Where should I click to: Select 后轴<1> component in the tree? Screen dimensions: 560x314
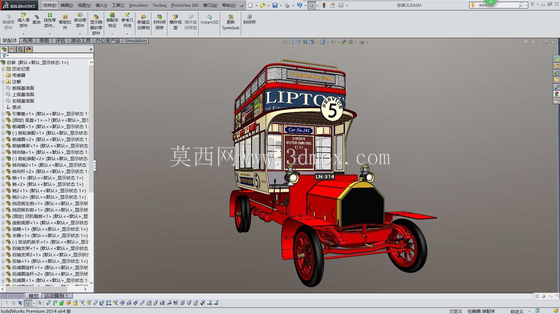[50, 261]
